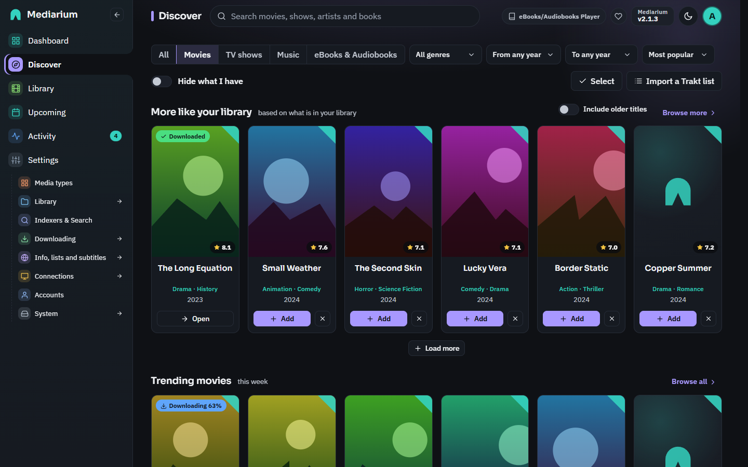748x467 pixels.
Task: Open the Library film icon in main navigation
Action: pyautogui.click(x=16, y=88)
